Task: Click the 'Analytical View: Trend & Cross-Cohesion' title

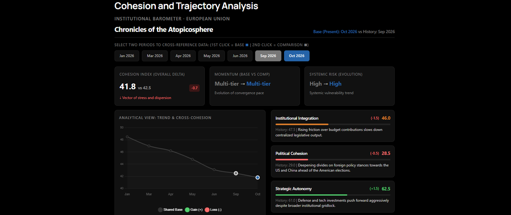Action: 165,118
